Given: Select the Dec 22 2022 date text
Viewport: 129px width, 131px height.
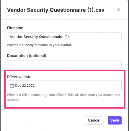Looking at the screenshot, I should pyautogui.click(x=25, y=86).
